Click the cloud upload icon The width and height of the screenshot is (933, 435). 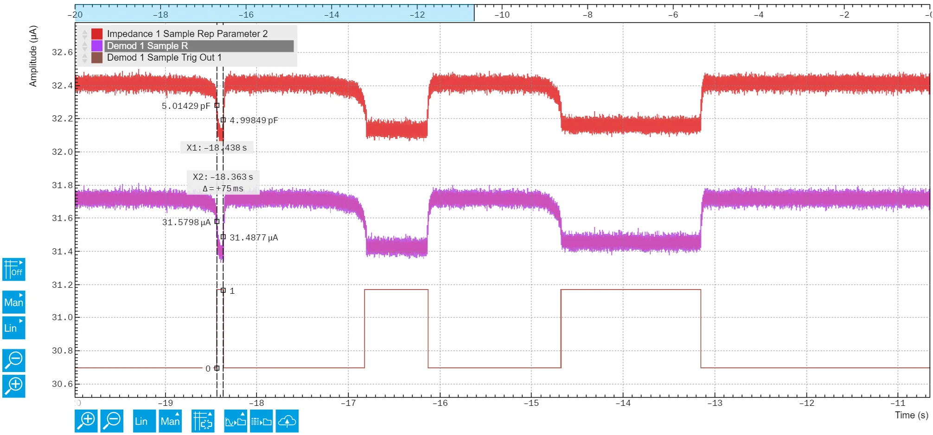point(287,421)
